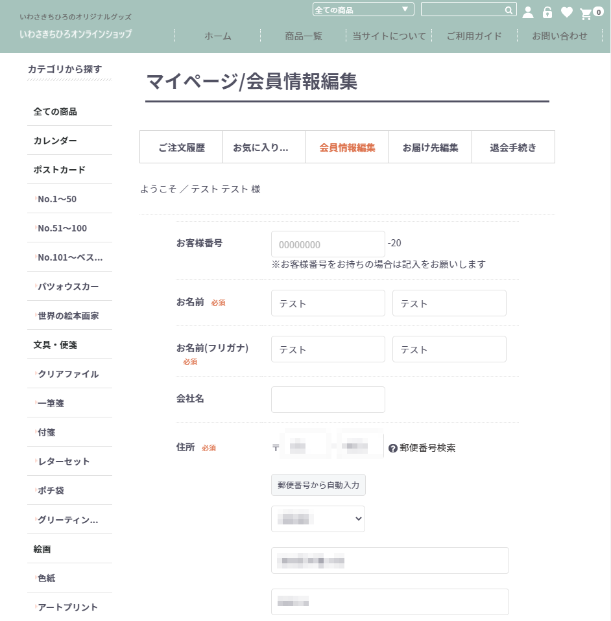Viewport: 611px width, 621px height.
Task: Switch to お気に入り tab
Action: pos(264,147)
